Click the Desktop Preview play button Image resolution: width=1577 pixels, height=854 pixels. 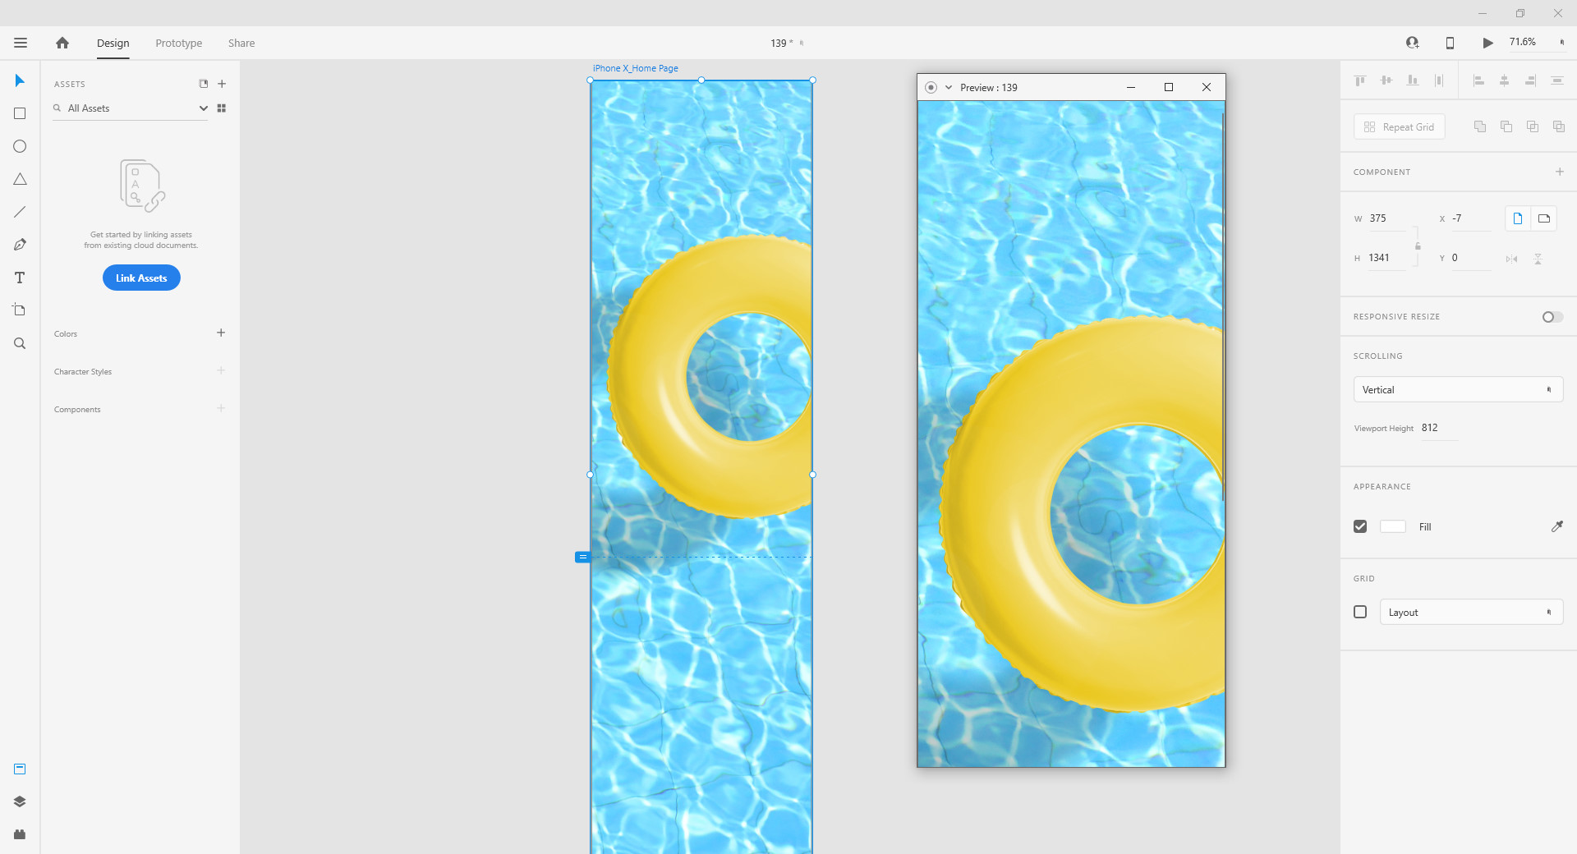[x=1487, y=43]
